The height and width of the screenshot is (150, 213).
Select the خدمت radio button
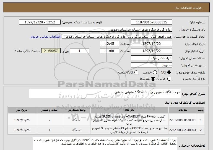pyautogui.click(x=155, y=72)
